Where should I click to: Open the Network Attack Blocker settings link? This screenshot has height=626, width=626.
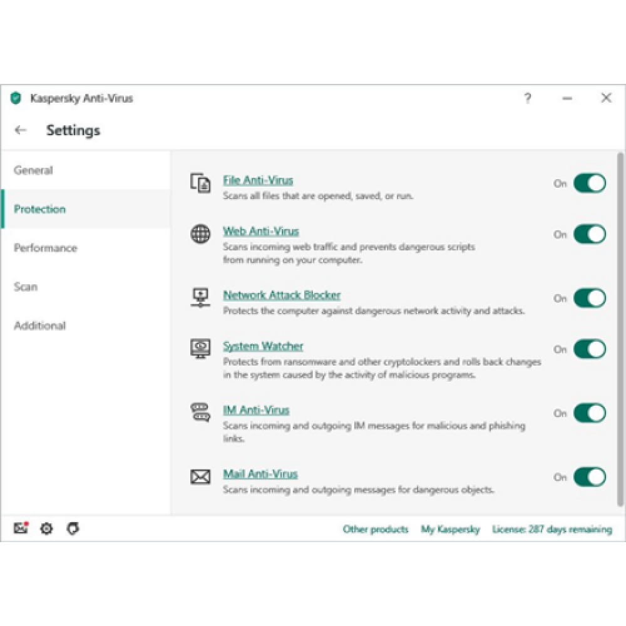coord(282,295)
